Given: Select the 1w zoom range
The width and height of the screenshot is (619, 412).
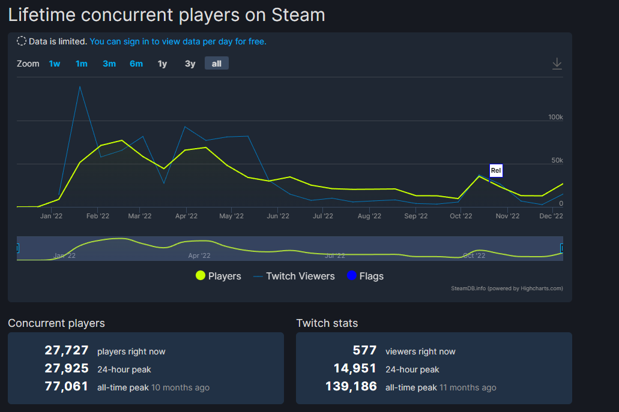Looking at the screenshot, I should click(x=55, y=64).
